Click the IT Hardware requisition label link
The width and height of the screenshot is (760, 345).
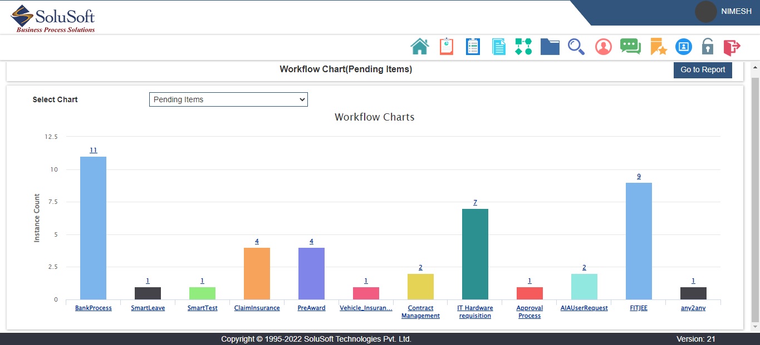point(475,312)
